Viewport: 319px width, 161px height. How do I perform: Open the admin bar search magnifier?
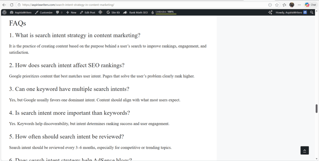click(x=312, y=12)
